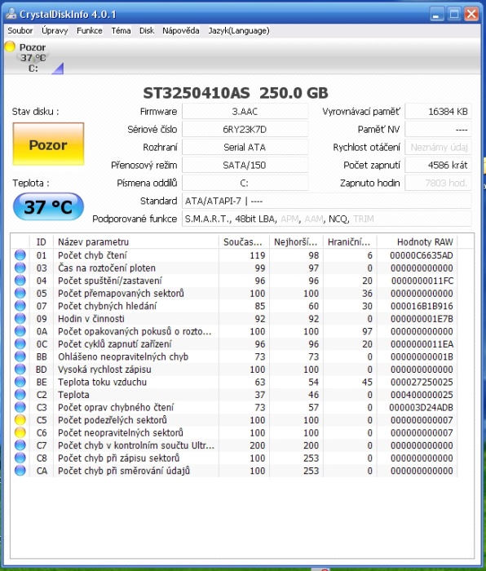The image size is (486, 571).
Task: Click blue status icon for Čas na roztočení ploten
Action: (20, 268)
